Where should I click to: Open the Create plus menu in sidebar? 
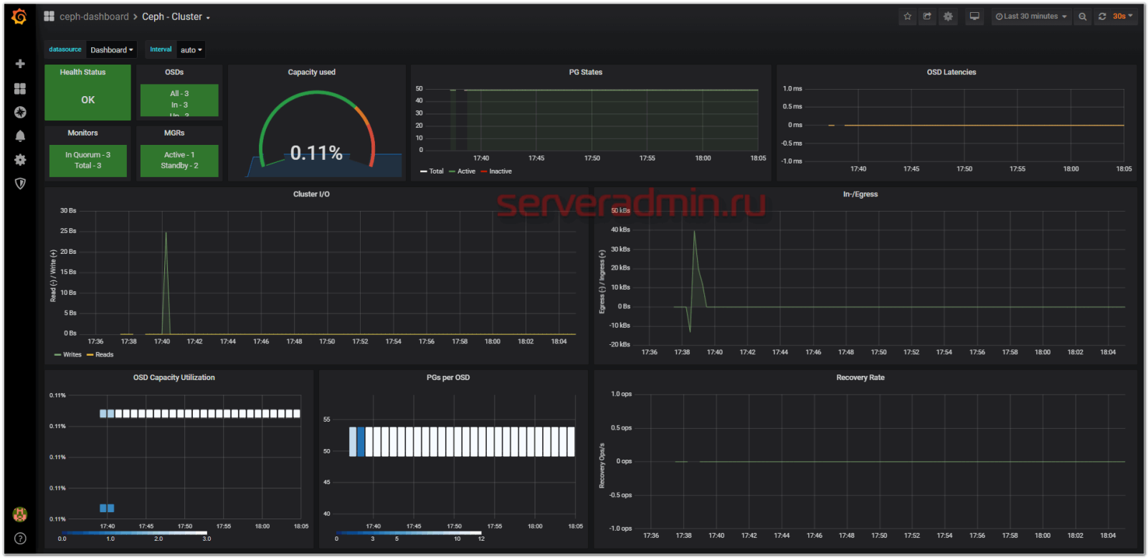[x=20, y=64]
